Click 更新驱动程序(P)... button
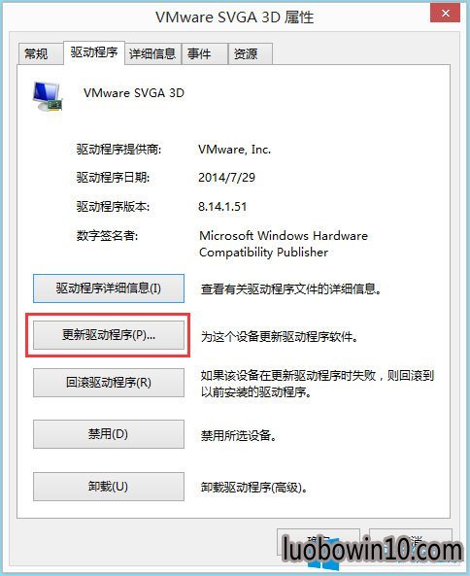The height and width of the screenshot is (576, 470). (x=109, y=335)
